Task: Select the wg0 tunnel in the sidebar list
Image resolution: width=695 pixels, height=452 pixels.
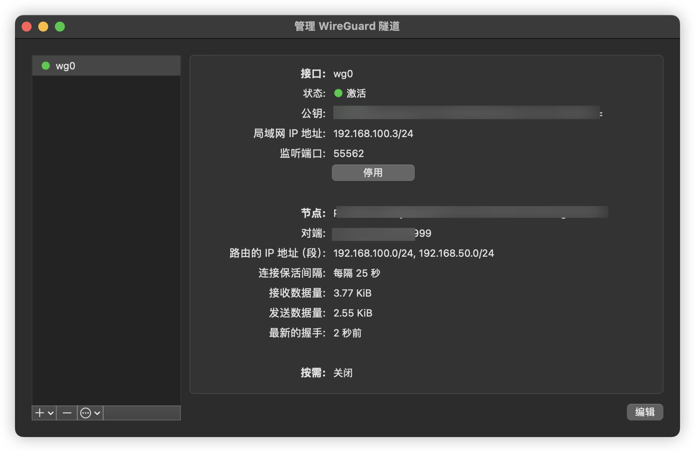Action: [x=106, y=66]
